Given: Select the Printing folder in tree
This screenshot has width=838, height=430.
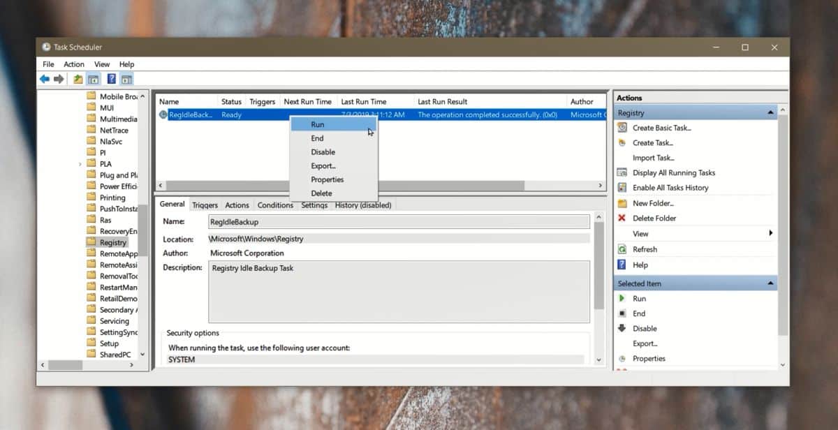Looking at the screenshot, I should tap(112, 198).
